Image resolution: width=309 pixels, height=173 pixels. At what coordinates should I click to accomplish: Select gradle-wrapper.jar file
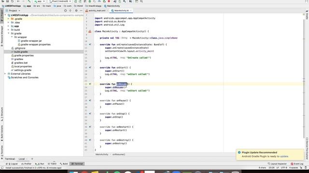pyautogui.click(x=29, y=41)
